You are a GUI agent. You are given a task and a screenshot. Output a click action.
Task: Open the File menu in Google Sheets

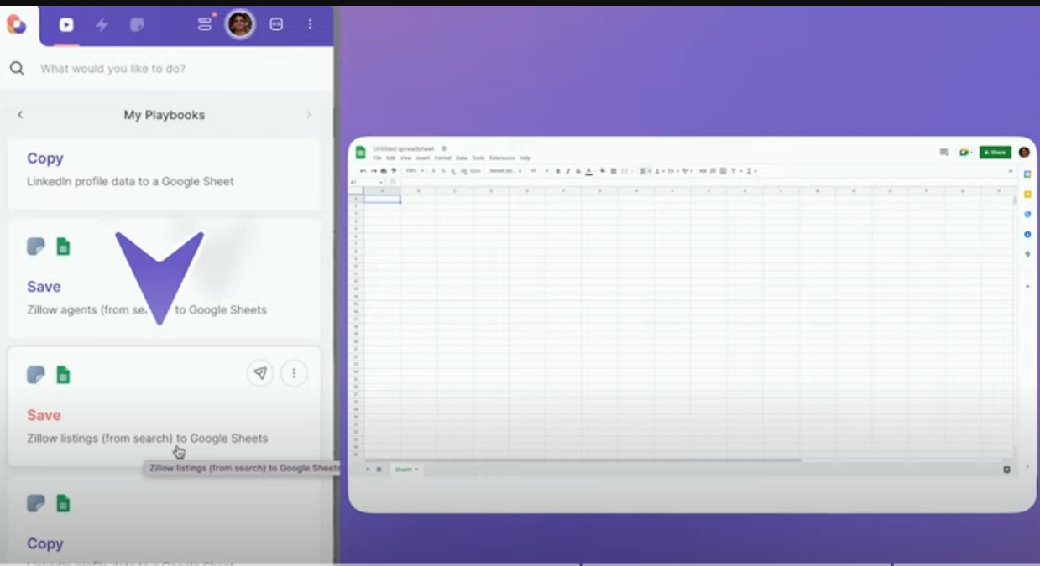pyautogui.click(x=377, y=158)
